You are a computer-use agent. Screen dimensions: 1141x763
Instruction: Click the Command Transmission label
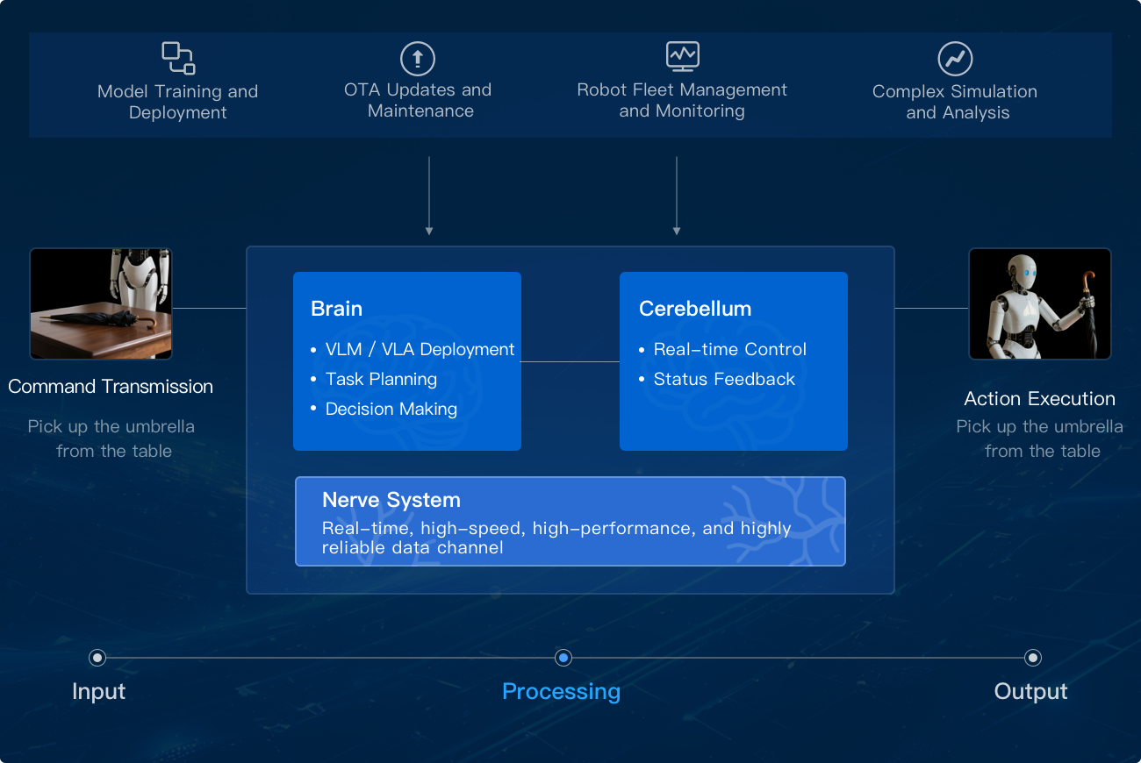tap(111, 386)
